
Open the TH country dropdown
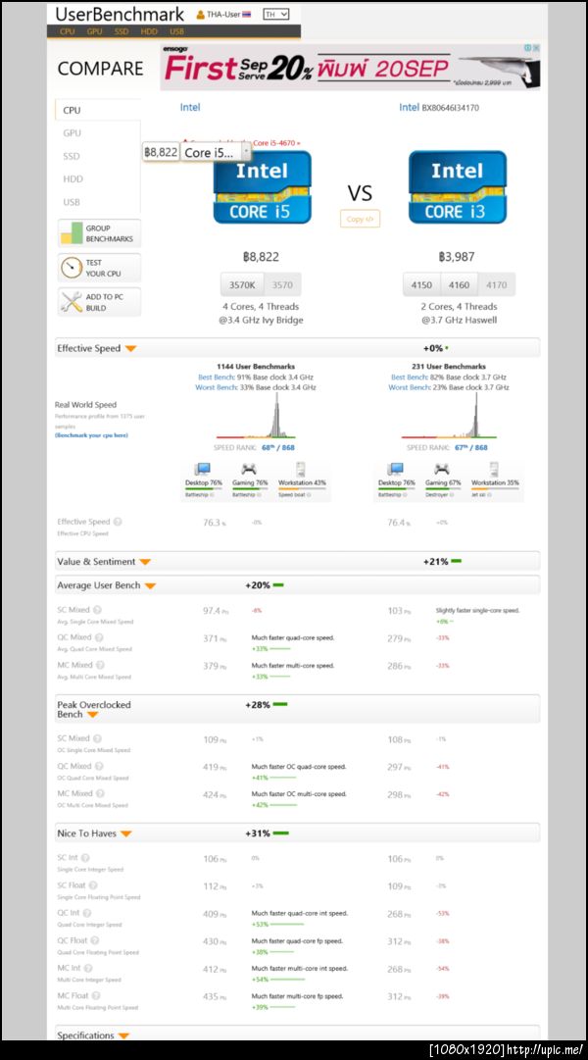(275, 14)
